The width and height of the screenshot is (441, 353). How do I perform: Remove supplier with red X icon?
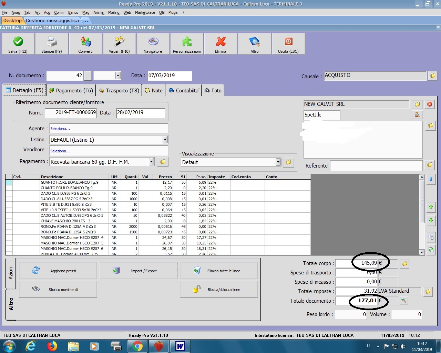(x=430, y=104)
